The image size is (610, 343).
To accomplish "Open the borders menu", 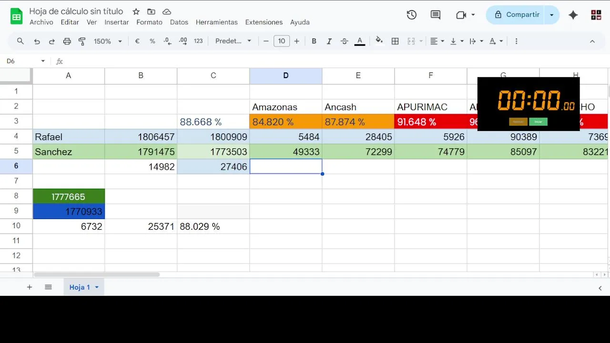I will (395, 41).
